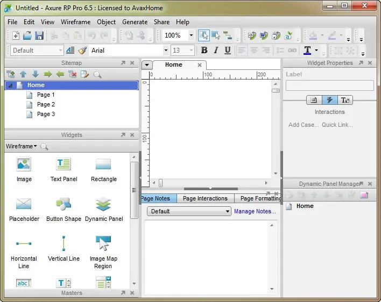Add a child page in Sitemap
The height and width of the screenshot is (302, 381).
click(x=10, y=74)
